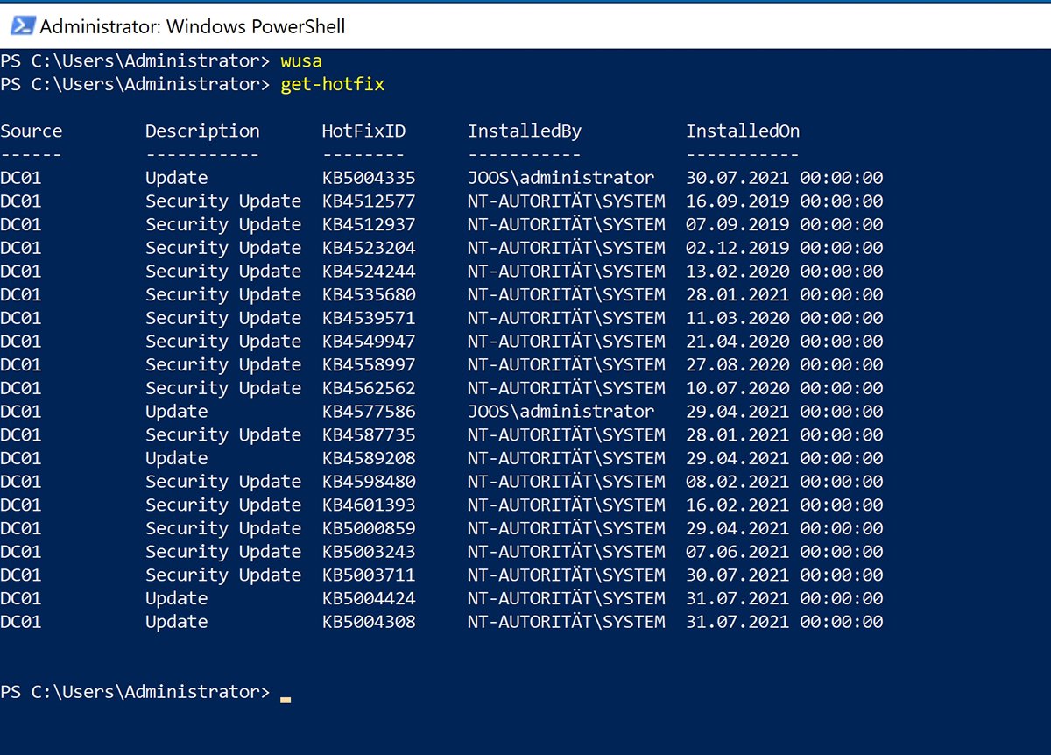
Task: Click hotfix ID KB4601393
Action: 369,505
